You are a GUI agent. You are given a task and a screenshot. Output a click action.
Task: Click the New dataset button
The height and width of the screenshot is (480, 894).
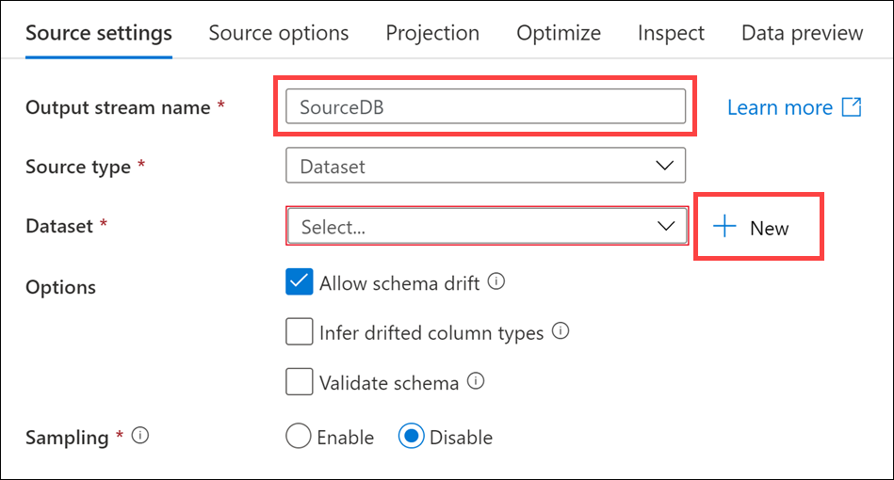751,227
